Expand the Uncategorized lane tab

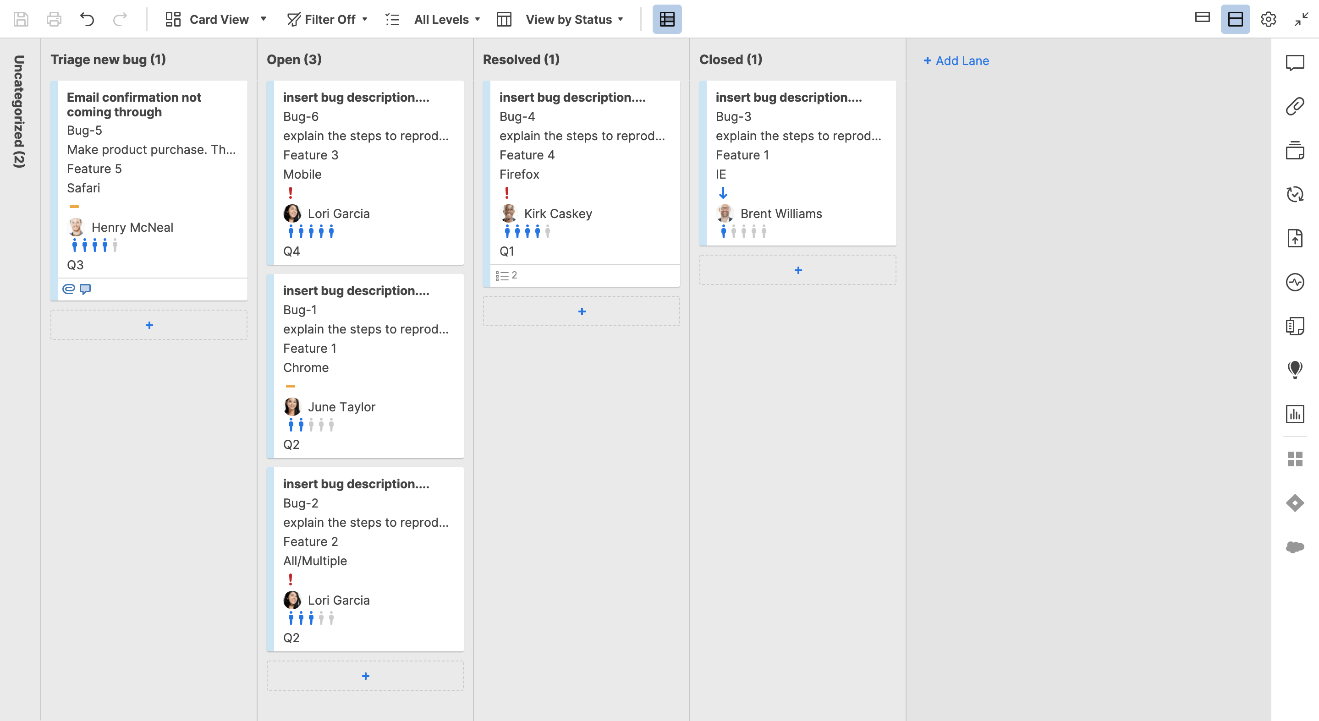pyautogui.click(x=19, y=111)
